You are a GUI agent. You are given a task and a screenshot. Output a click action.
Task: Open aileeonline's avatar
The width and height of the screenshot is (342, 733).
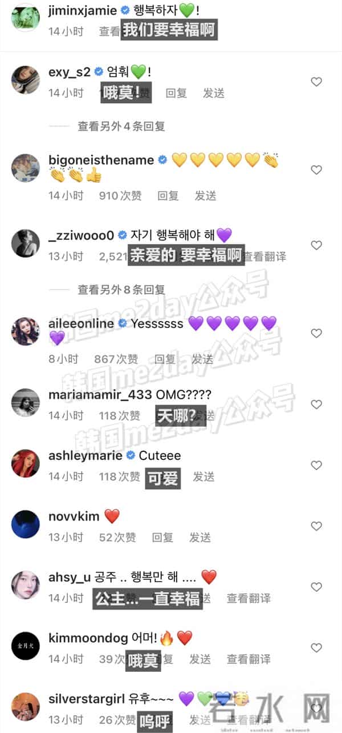click(x=26, y=331)
